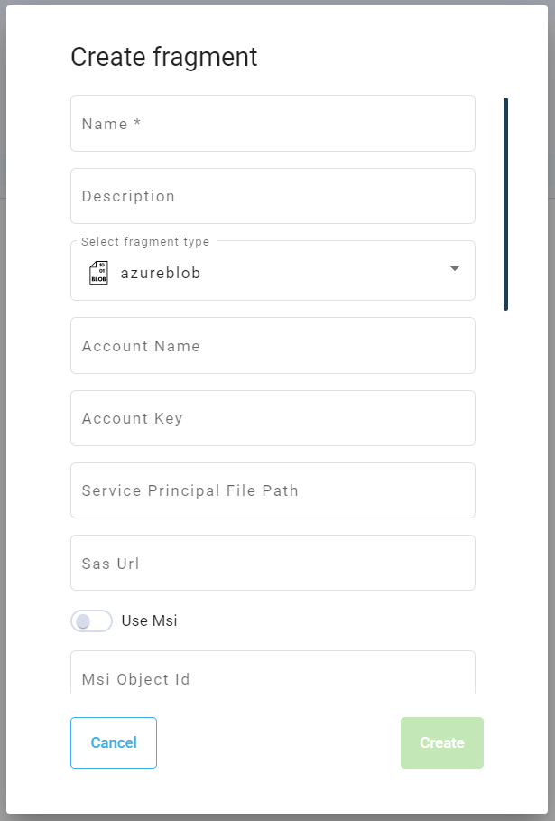Click into the Description field

273,196
